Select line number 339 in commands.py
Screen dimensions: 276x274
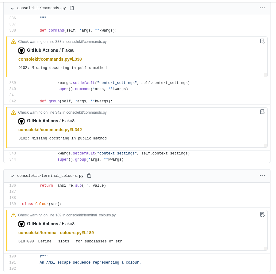[x=13, y=83]
